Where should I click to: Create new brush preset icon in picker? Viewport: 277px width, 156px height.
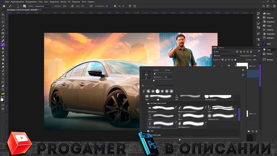point(243,75)
